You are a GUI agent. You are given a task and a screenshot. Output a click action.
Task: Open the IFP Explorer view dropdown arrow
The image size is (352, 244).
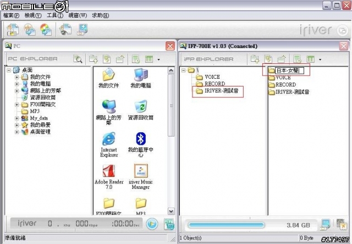[320, 59]
